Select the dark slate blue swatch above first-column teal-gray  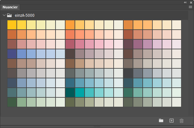tap(12, 83)
